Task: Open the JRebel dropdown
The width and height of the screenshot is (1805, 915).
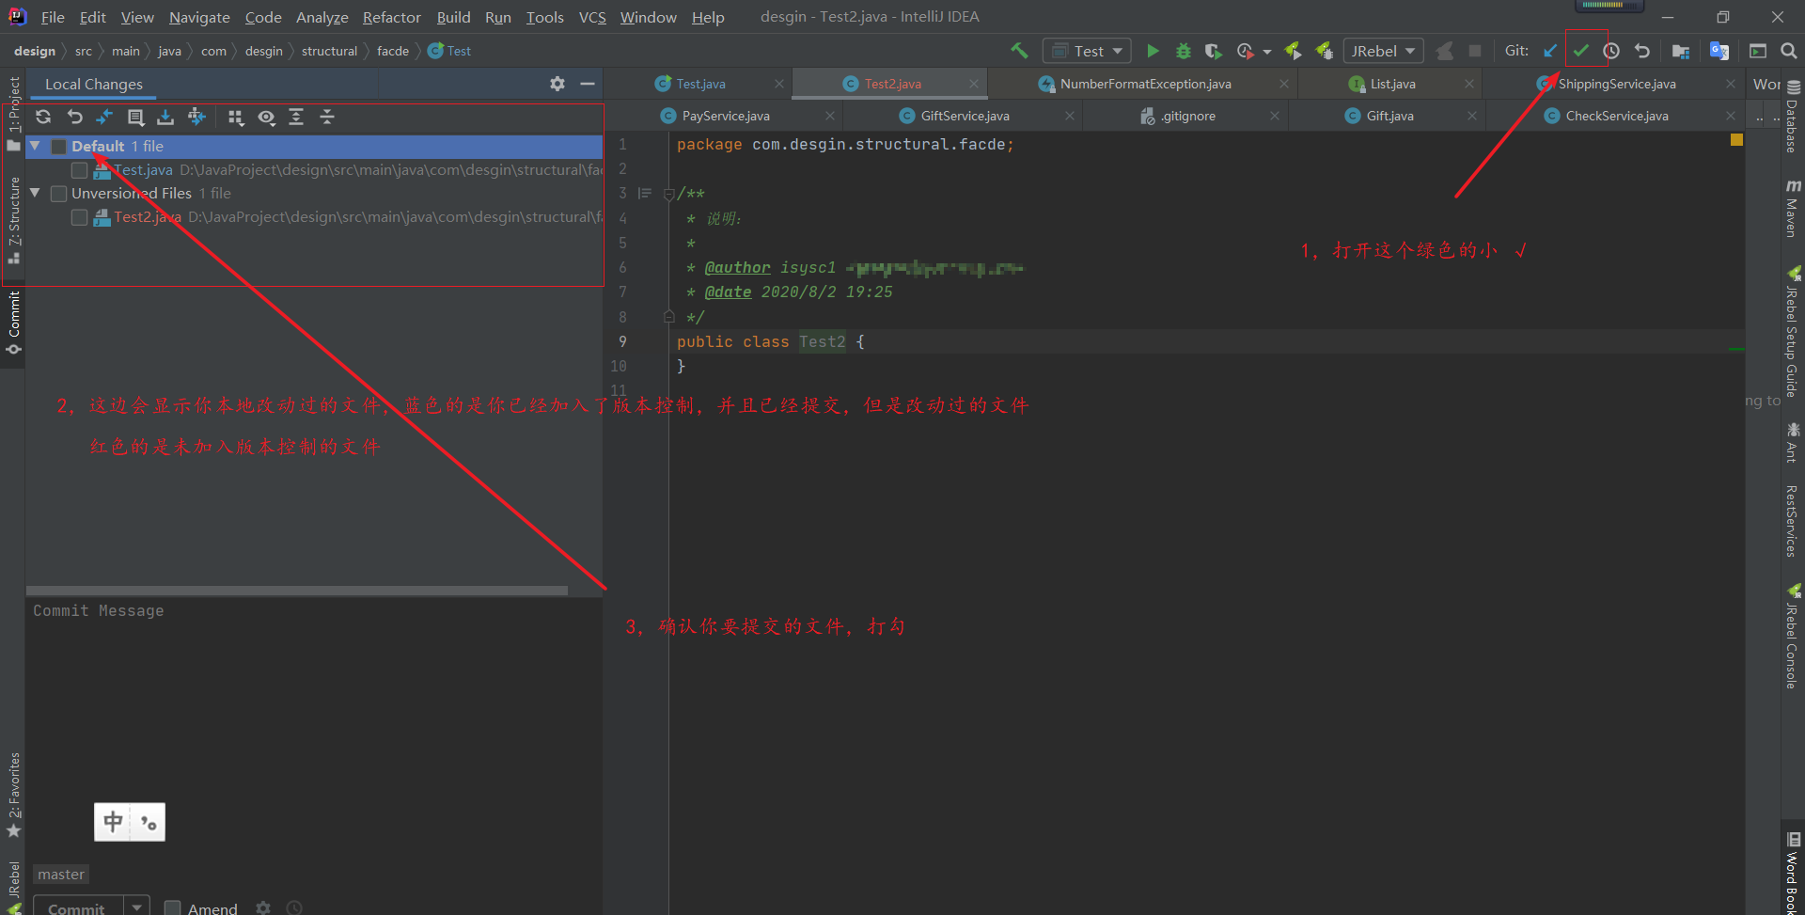Action: [1383, 51]
